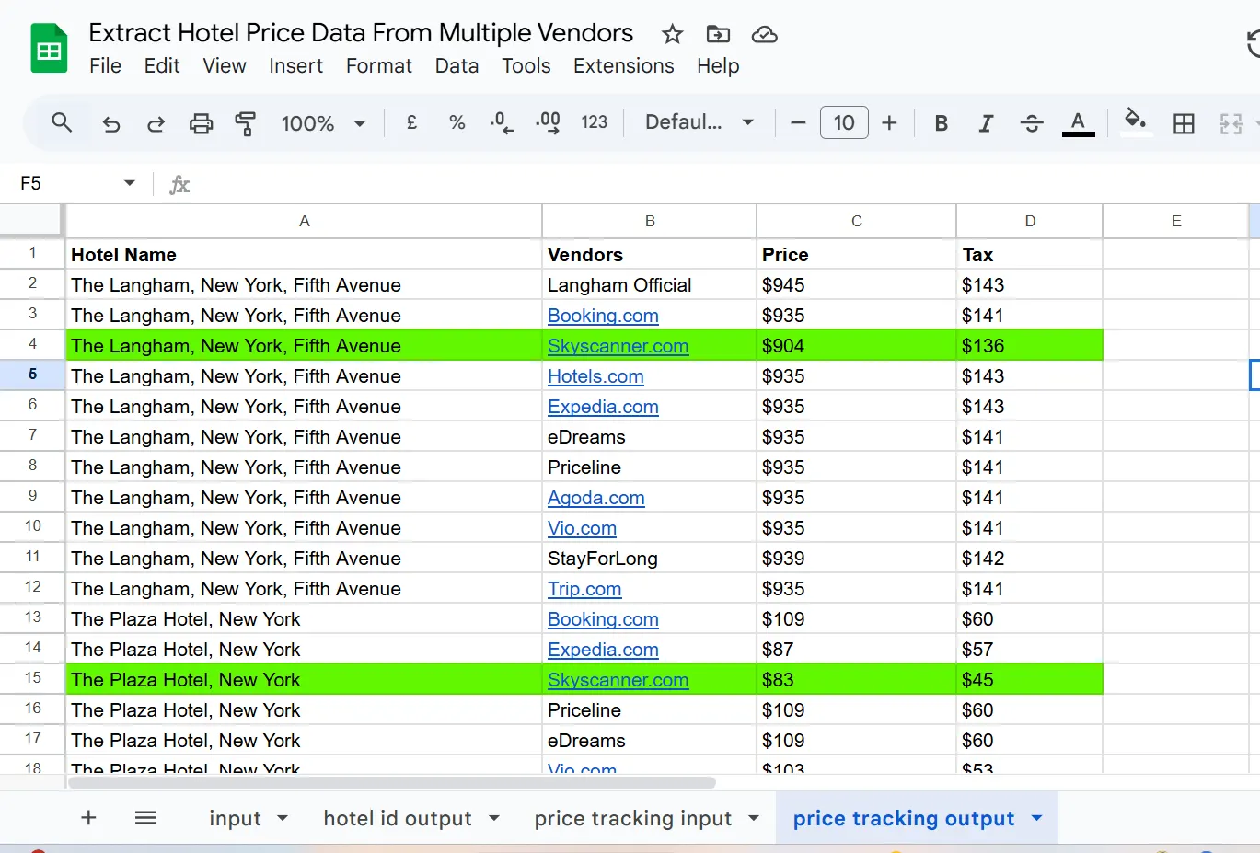Image resolution: width=1260 pixels, height=853 pixels.
Task: Open the search menus magnifier tool
Action: pyautogui.click(x=62, y=122)
